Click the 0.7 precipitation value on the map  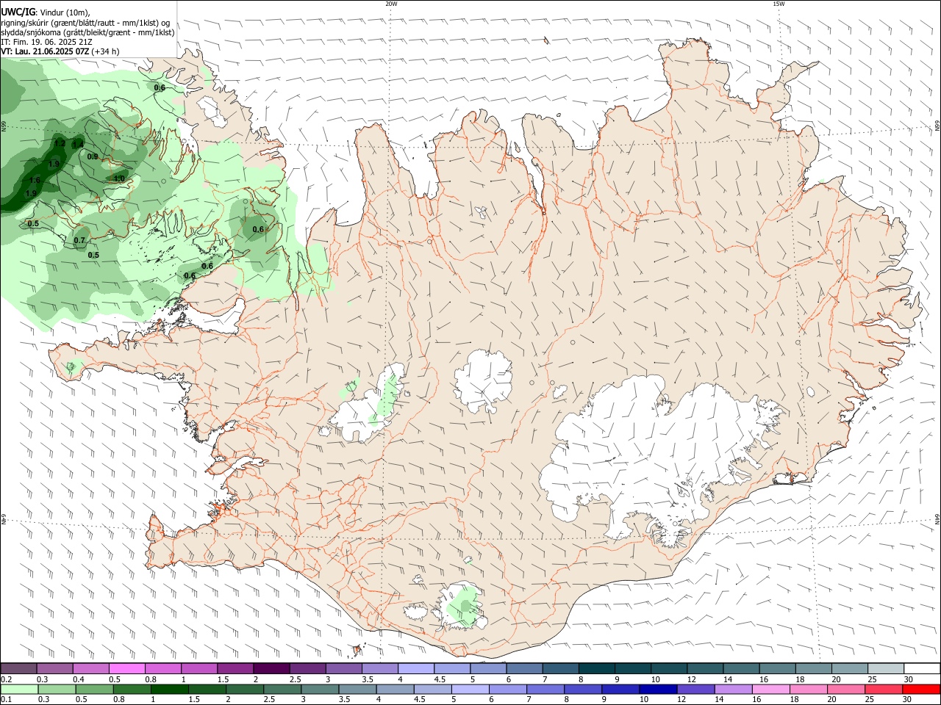click(79, 240)
